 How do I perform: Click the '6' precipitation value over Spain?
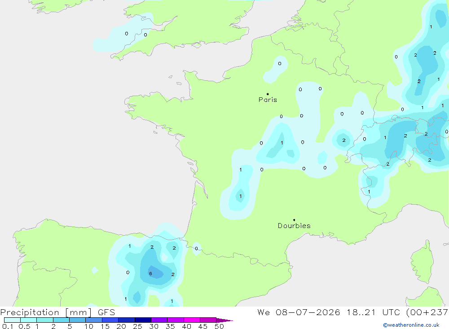click(x=150, y=273)
